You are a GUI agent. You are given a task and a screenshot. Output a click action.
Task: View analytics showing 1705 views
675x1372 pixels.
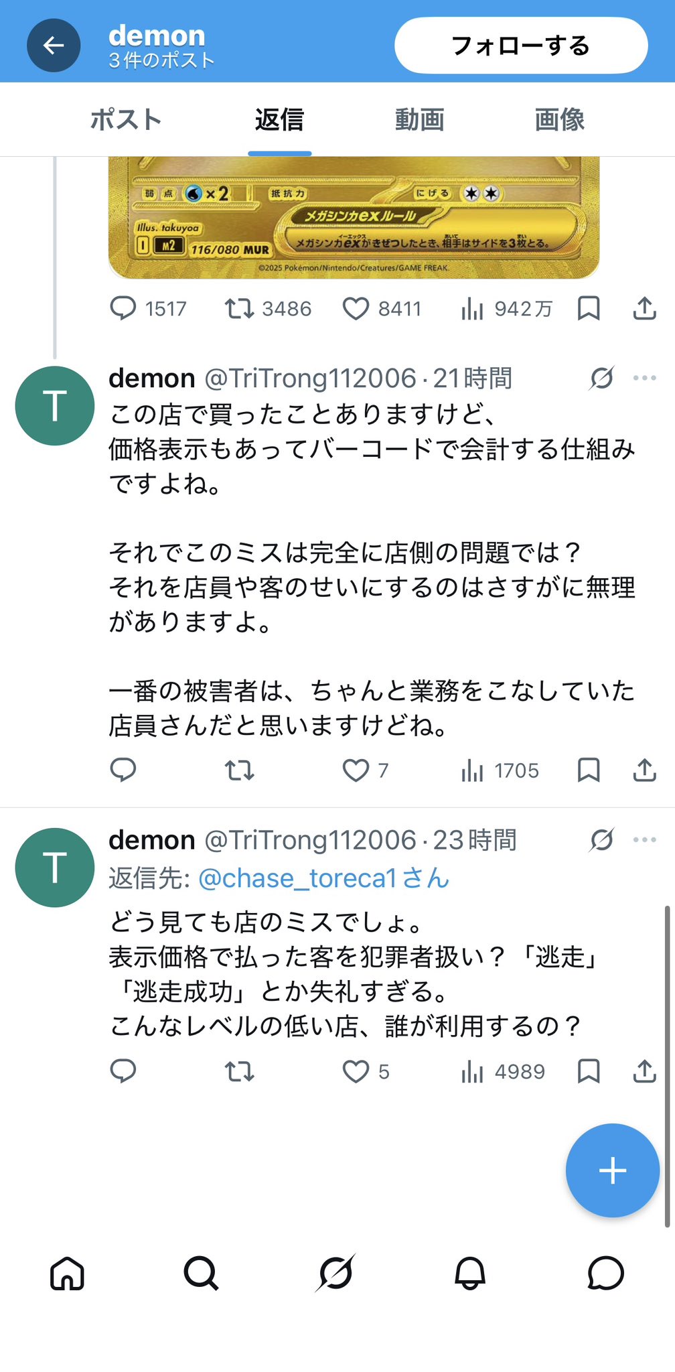(x=500, y=770)
